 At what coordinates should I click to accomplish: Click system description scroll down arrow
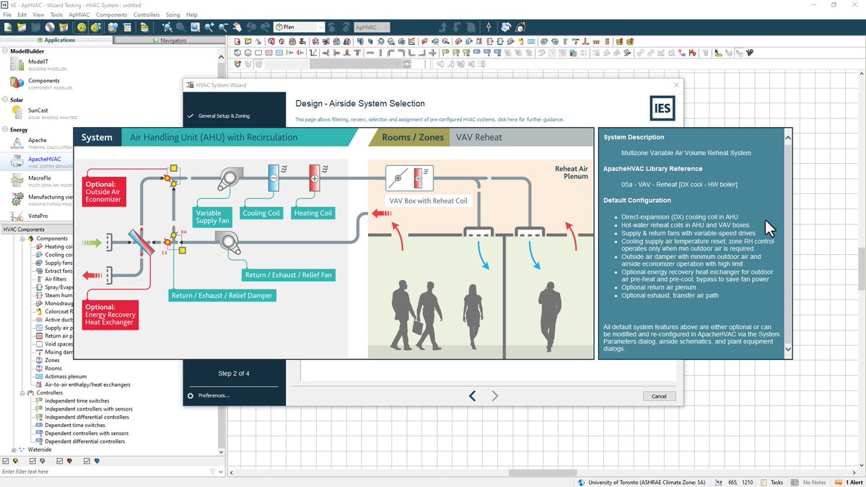click(787, 349)
